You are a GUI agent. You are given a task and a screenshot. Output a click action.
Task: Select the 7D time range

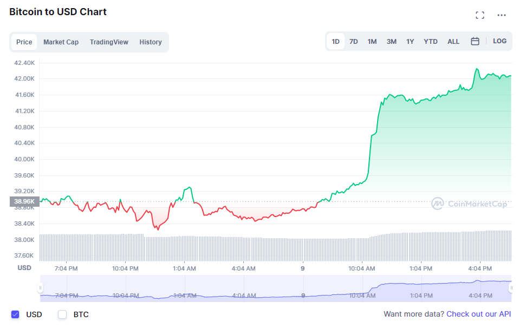tap(353, 41)
